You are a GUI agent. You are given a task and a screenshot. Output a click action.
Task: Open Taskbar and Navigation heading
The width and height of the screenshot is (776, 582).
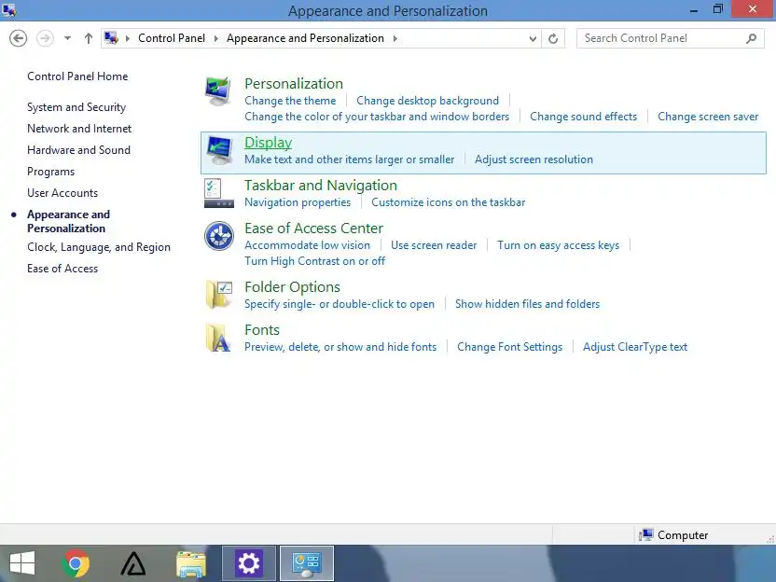[x=321, y=185]
